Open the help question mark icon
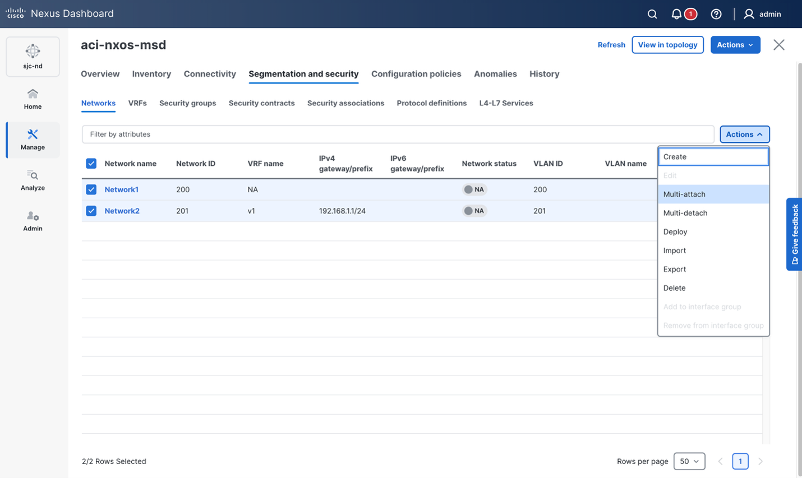This screenshot has height=478, width=802. (716, 14)
